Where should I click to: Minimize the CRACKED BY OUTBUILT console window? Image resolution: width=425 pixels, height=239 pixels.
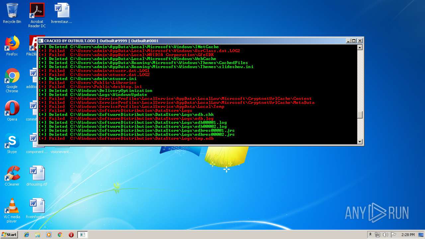click(x=348, y=41)
